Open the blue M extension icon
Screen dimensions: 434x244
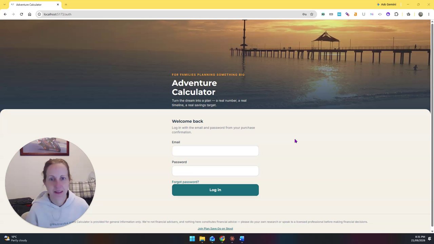click(339, 14)
